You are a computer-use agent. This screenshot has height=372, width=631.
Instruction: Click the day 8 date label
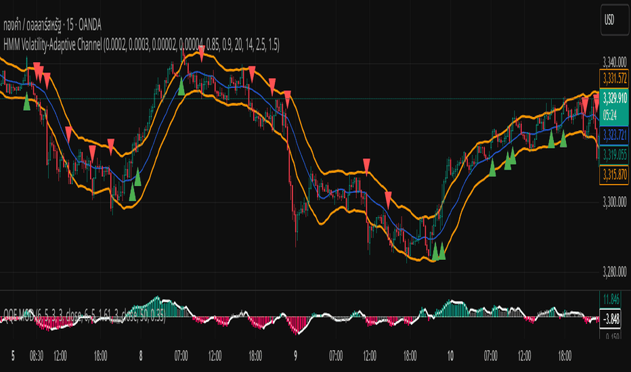140,356
